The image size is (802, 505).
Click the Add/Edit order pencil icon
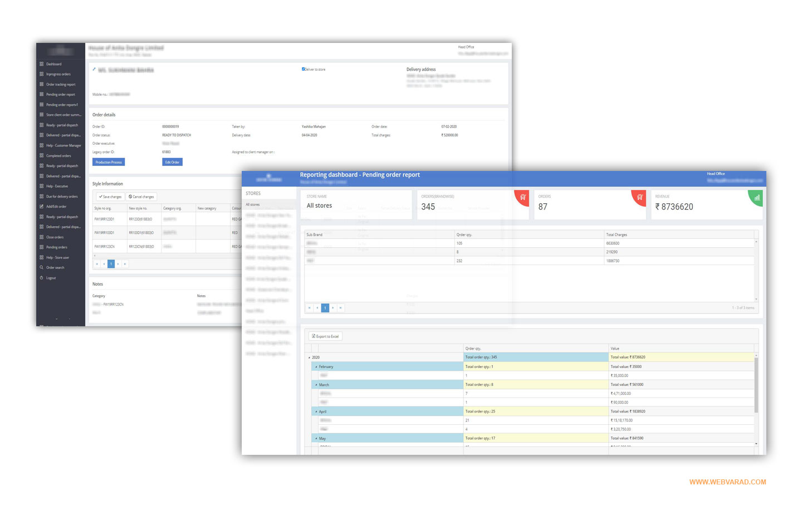point(42,207)
